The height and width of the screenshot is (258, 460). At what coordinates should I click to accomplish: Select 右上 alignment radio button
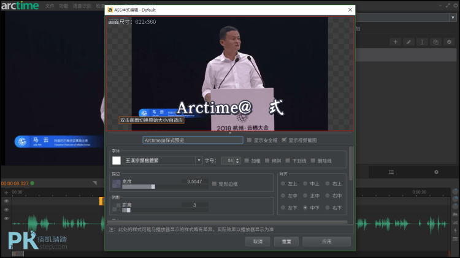coord(328,183)
